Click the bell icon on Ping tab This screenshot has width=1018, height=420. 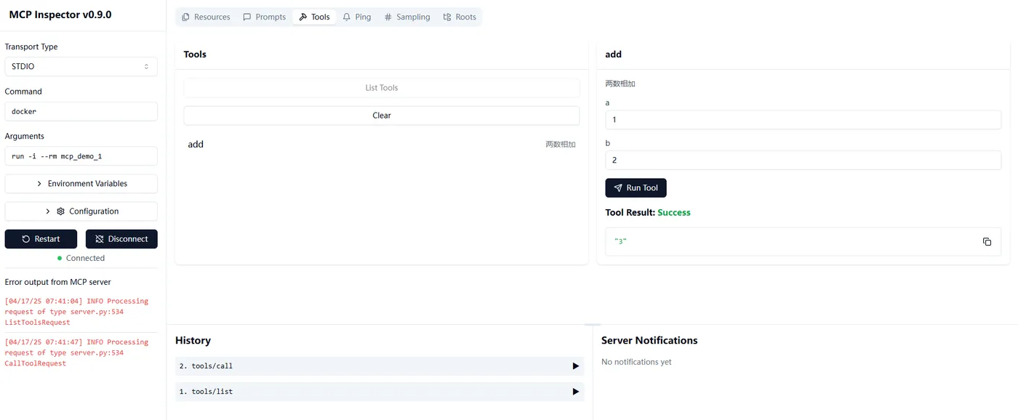(347, 17)
